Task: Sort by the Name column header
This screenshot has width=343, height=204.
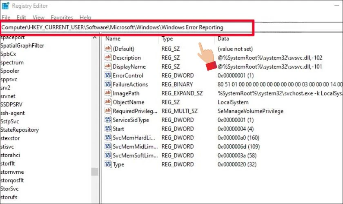Action: [113, 39]
